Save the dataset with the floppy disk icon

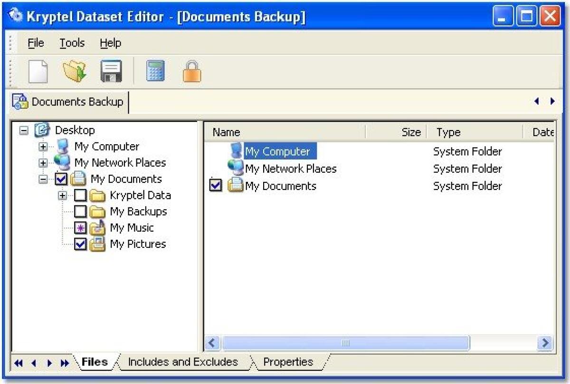tap(110, 70)
